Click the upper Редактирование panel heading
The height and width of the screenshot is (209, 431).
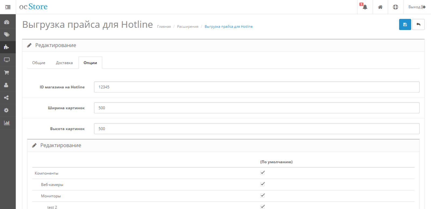55,45
